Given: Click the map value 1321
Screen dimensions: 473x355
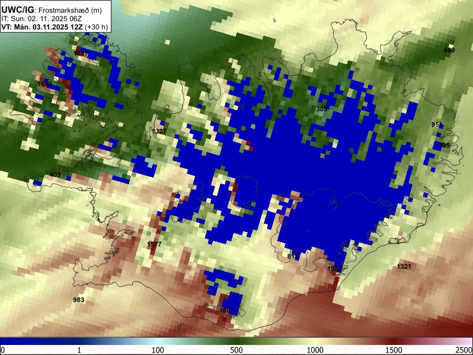Looking at the screenshot, I should tap(404, 267).
